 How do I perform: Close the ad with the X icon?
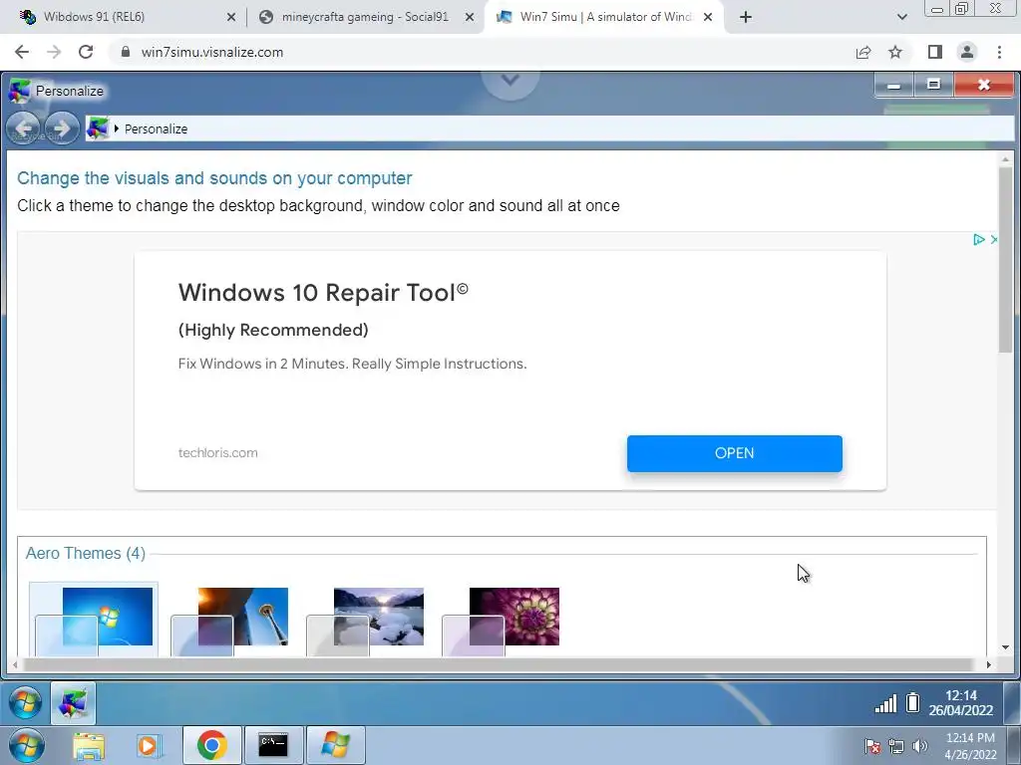click(994, 239)
